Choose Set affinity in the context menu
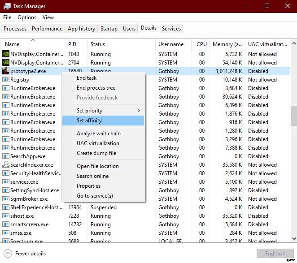 click(103, 121)
